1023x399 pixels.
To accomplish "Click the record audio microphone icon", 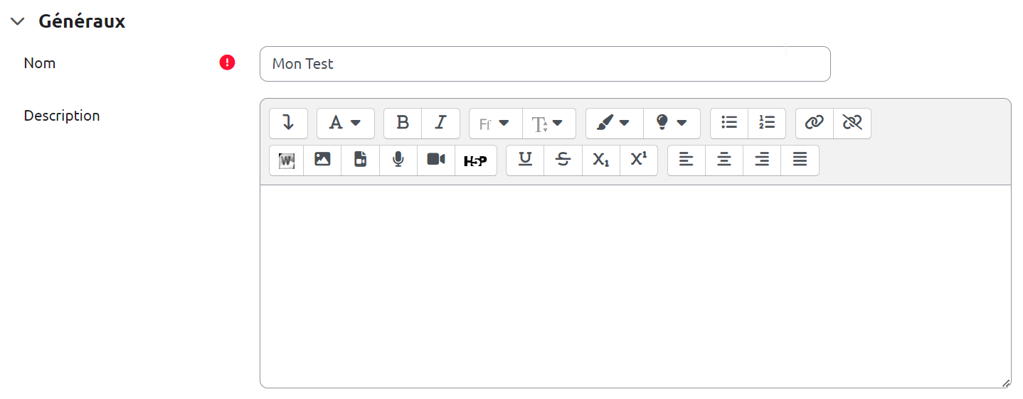I will 398,160.
